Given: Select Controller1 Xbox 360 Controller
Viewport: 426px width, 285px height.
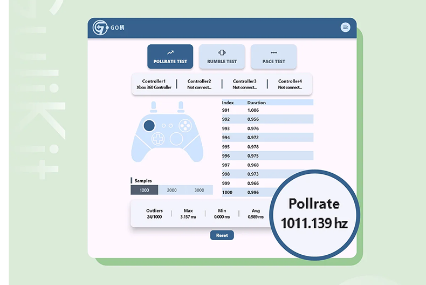Looking at the screenshot, I should (154, 84).
